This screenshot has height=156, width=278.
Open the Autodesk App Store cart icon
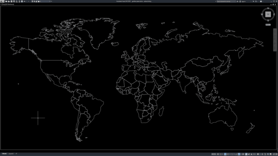tap(253, 1)
